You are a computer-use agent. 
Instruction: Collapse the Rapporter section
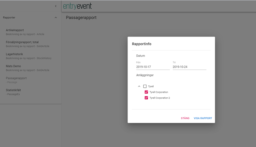[x=56, y=17]
